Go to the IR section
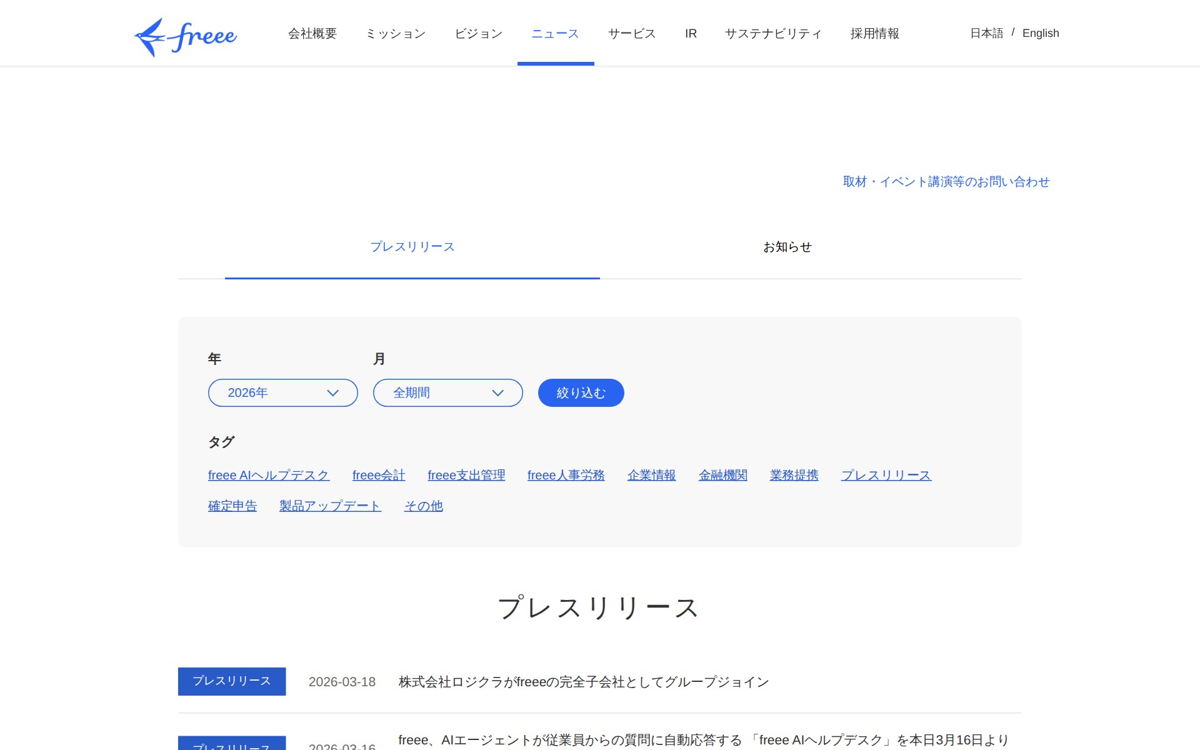Viewport: 1200px width, 750px height. coord(691,34)
